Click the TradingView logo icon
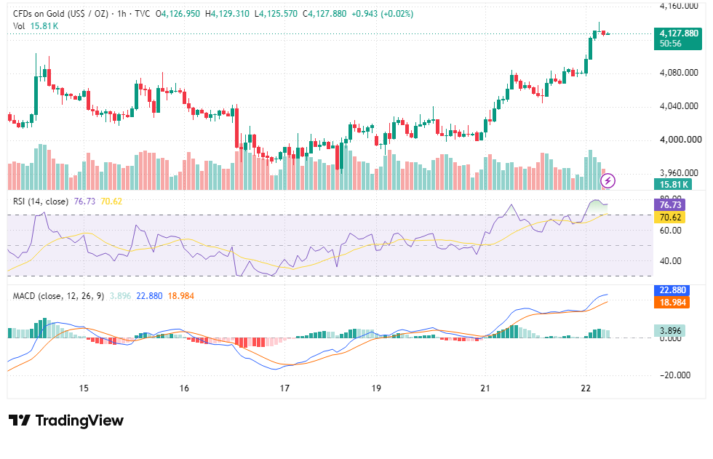Viewport: 713px width, 459px height. point(20,420)
